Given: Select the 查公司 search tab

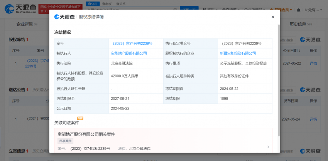Looking at the screenshot, I should click(x=93, y=4).
